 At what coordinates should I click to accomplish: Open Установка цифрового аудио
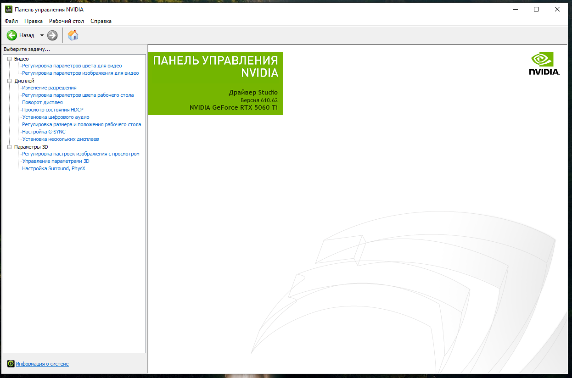(x=56, y=117)
